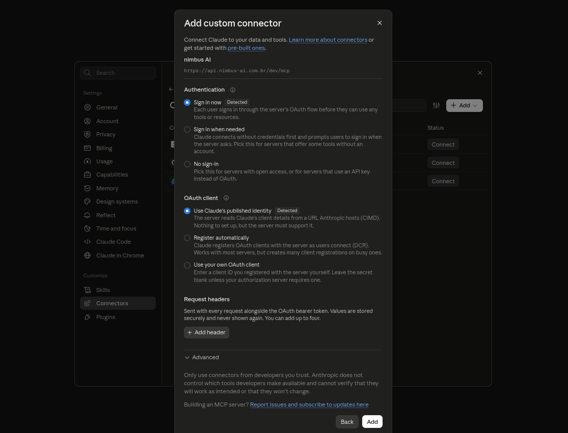Close the Settings window behind dialog
This screenshot has height=433, width=568.
(480, 73)
